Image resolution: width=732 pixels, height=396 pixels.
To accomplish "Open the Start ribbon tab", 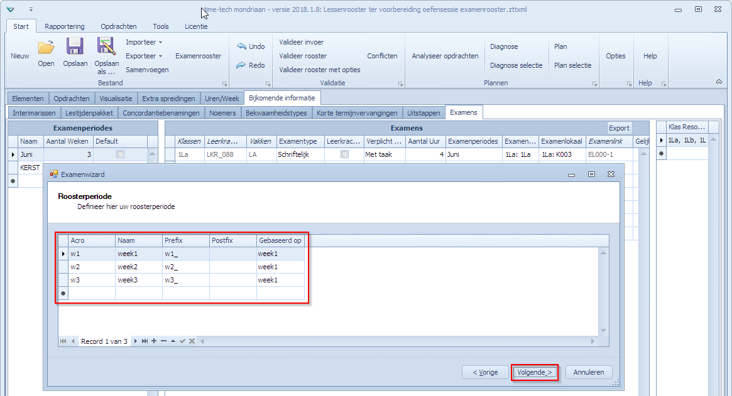I will (x=21, y=26).
